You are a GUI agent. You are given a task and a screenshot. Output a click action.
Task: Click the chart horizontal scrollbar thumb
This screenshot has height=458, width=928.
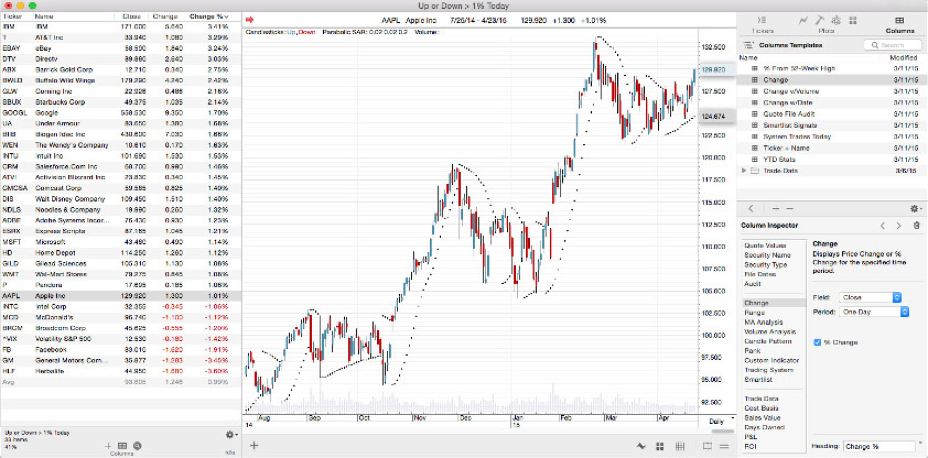(722, 432)
